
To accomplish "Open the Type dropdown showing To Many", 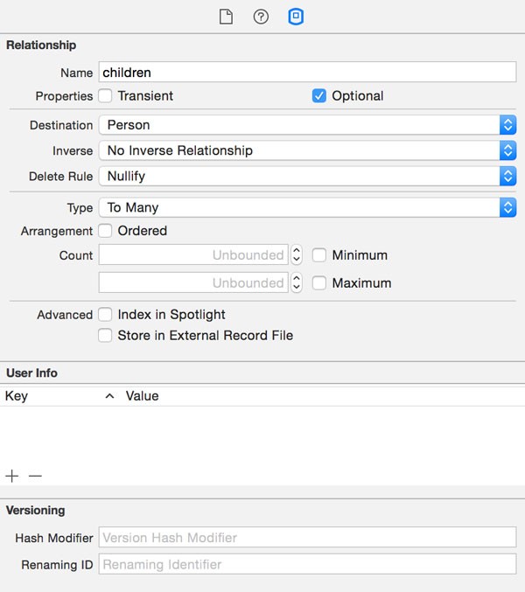I will 307,207.
